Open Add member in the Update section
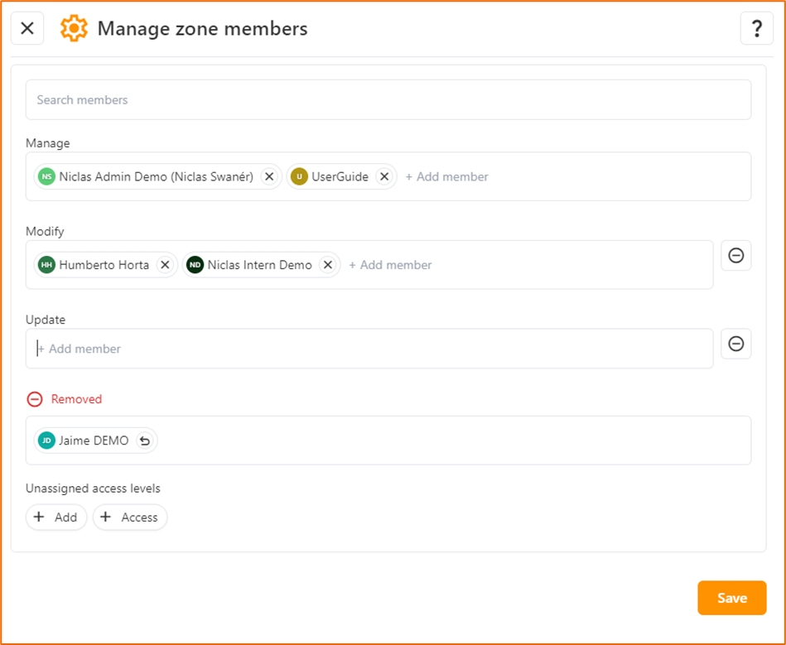This screenshot has height=645, width=786. click(x=79, y=349)
